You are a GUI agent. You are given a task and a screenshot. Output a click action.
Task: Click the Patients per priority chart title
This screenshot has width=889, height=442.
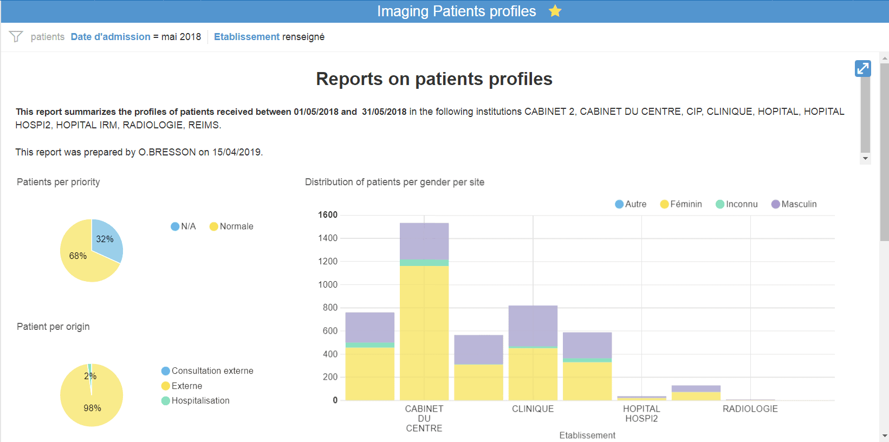coord(59,182)
